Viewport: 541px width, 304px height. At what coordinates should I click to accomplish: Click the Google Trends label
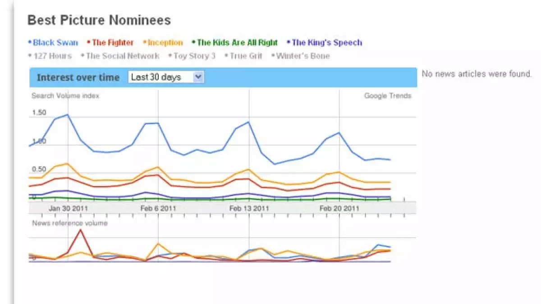[388, 95]
